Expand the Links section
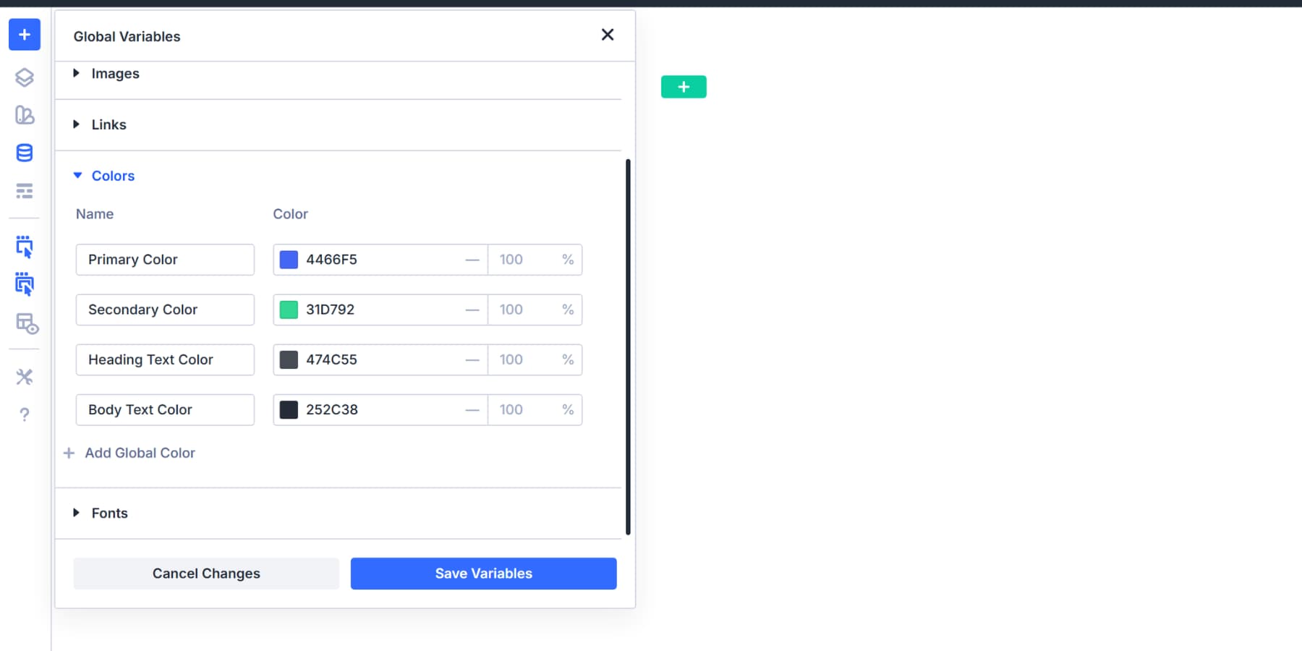 pos(109,124)
